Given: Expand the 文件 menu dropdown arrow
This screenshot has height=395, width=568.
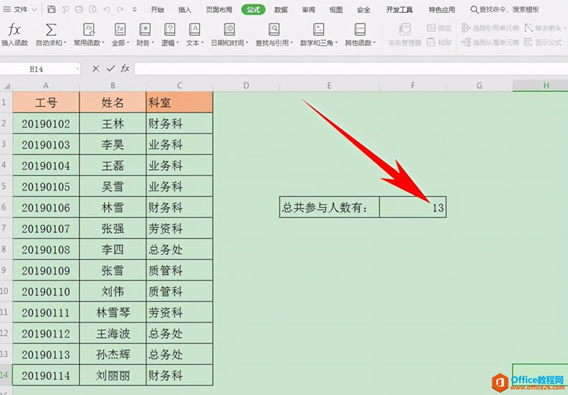Looking at the screenshot, I should coord(34,10).
